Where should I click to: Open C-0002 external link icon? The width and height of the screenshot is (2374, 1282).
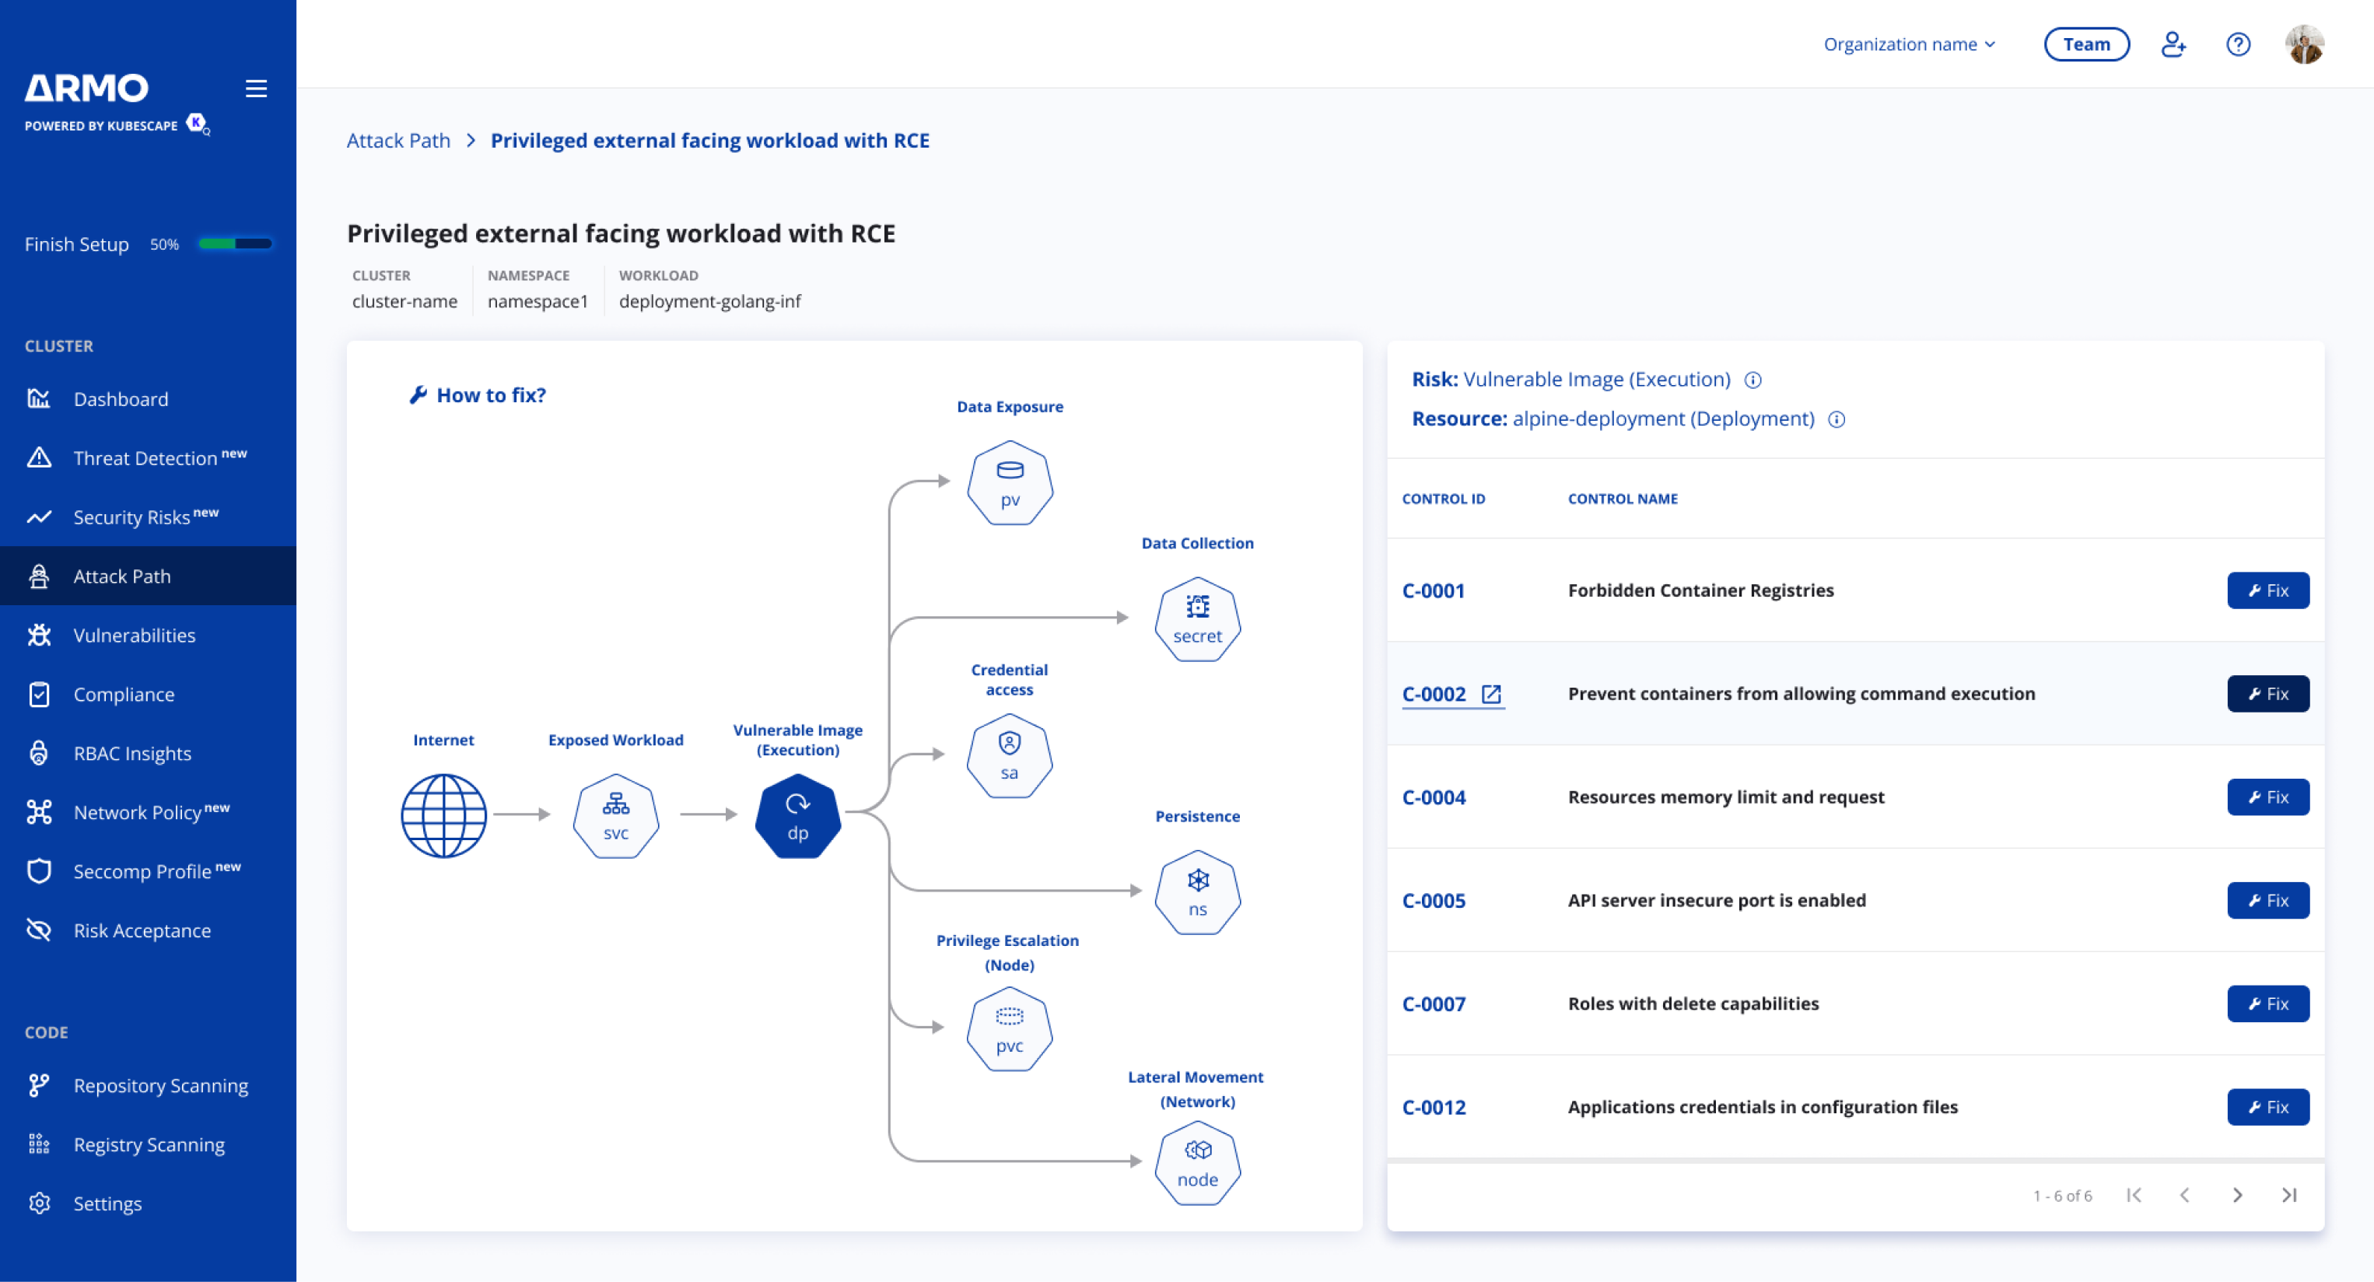pos(1491,694)
